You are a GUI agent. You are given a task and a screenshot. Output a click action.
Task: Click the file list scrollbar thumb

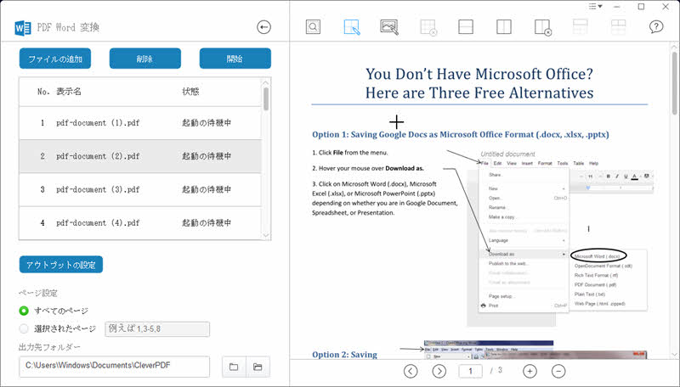coord(266,98)
